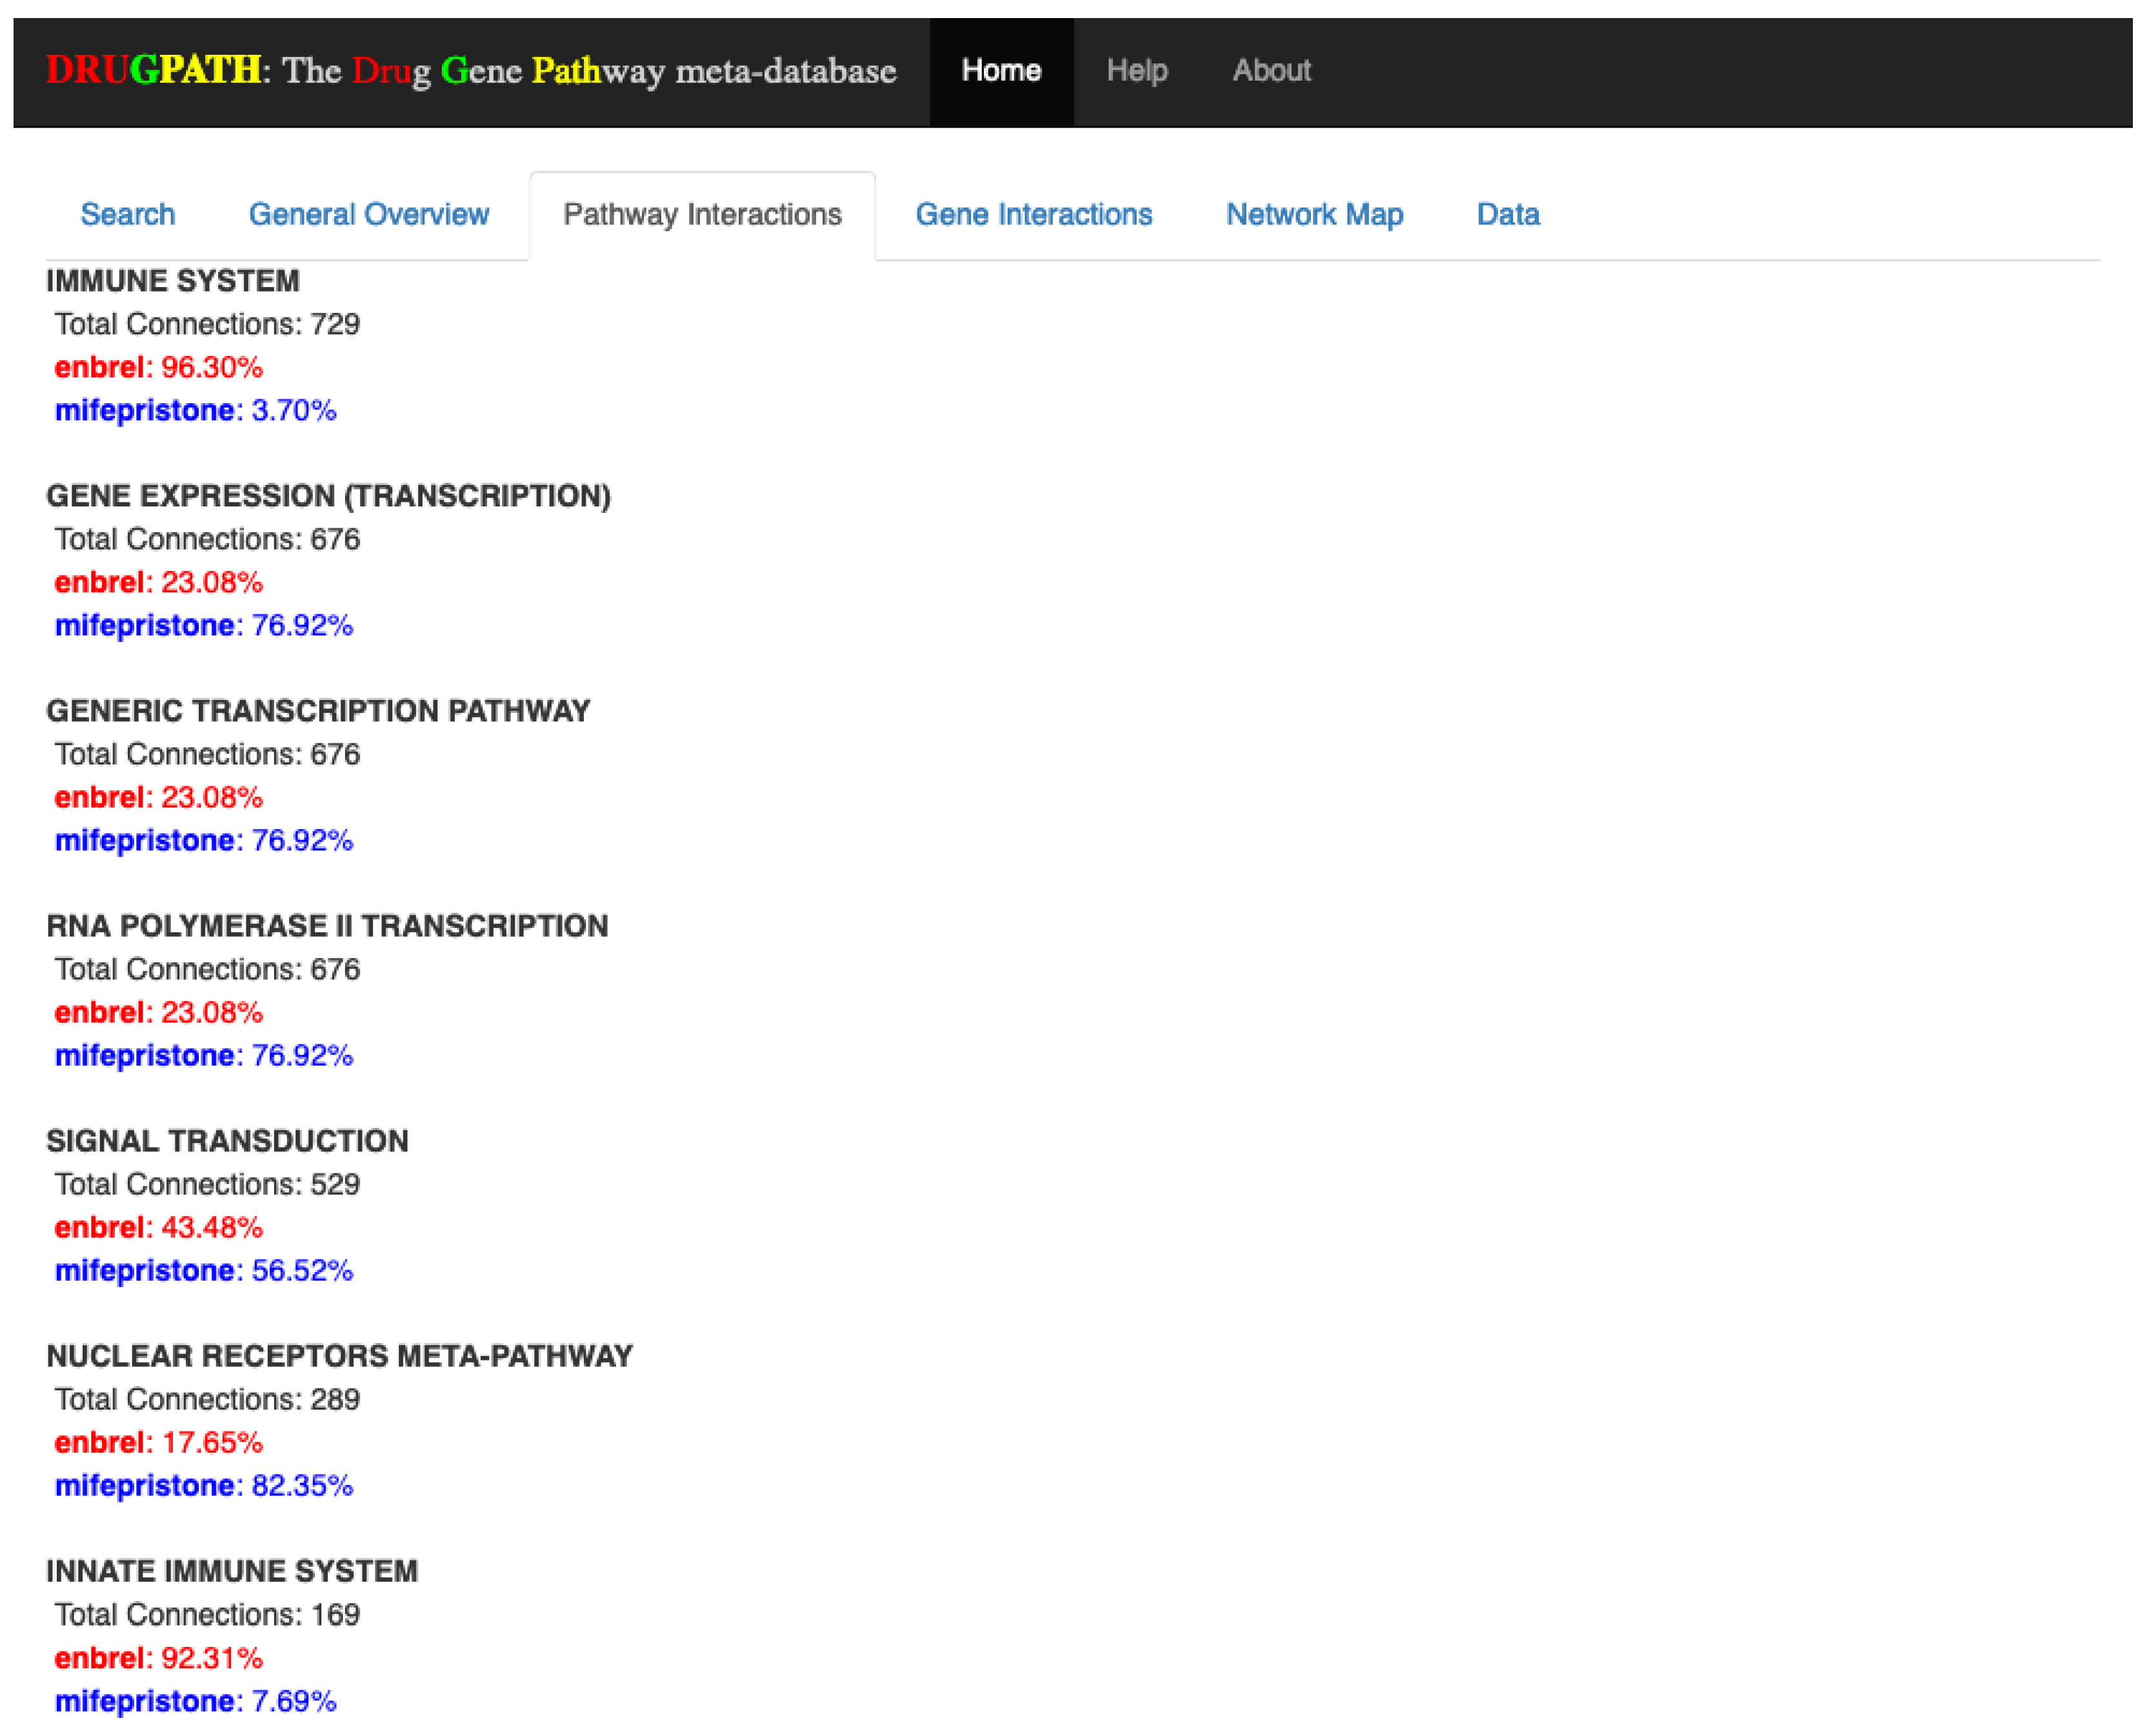Open the Home navigation item
The image size is (2149, 1736).
(1000, 71)
